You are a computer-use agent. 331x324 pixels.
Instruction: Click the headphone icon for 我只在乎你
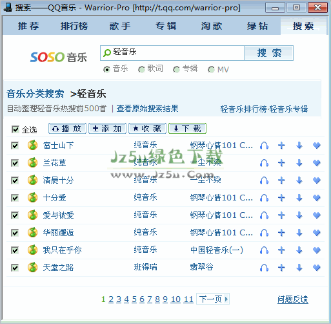click(x=264, y=250)
